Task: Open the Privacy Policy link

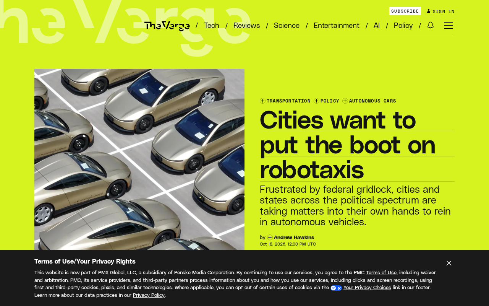Action: 149,295
